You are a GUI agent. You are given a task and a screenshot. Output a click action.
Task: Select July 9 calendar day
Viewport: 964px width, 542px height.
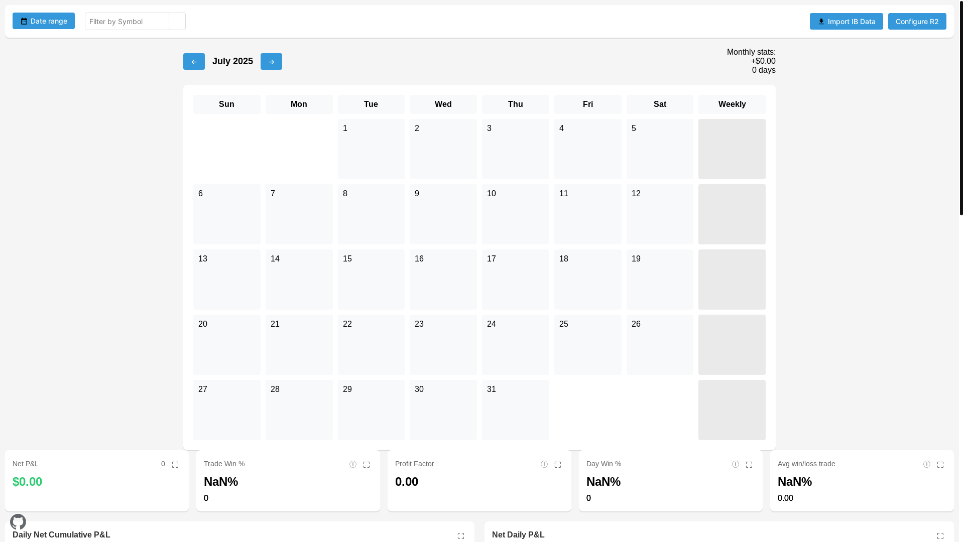443,214
